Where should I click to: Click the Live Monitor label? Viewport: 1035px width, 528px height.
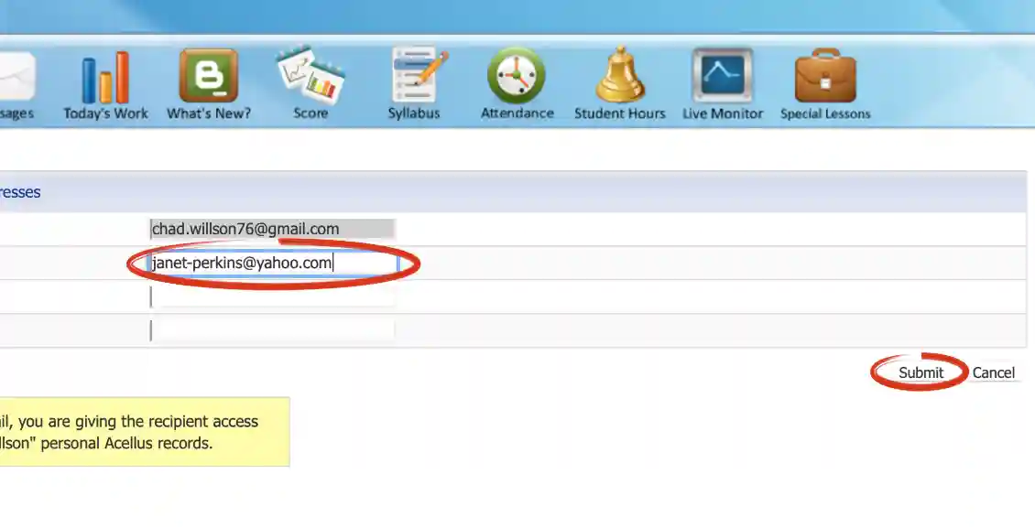(x=723, y=113)
